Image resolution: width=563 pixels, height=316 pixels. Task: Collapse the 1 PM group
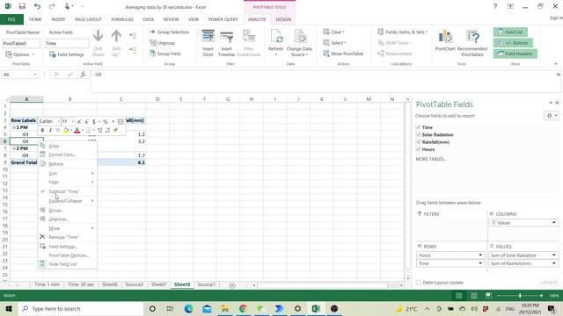pos(14,127)
